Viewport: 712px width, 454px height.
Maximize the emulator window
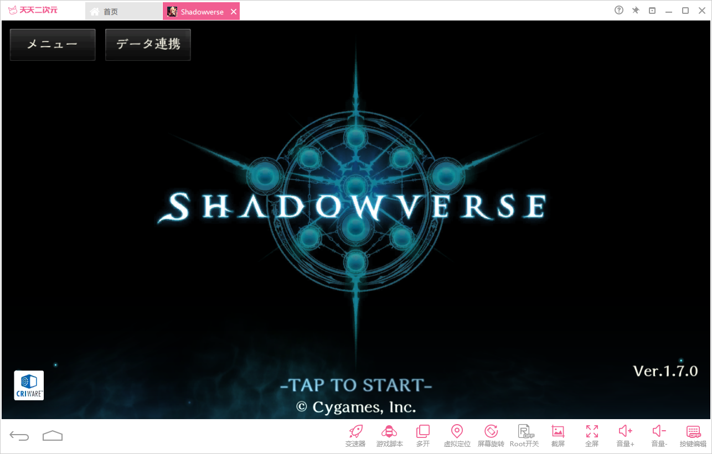click(685, 11)
